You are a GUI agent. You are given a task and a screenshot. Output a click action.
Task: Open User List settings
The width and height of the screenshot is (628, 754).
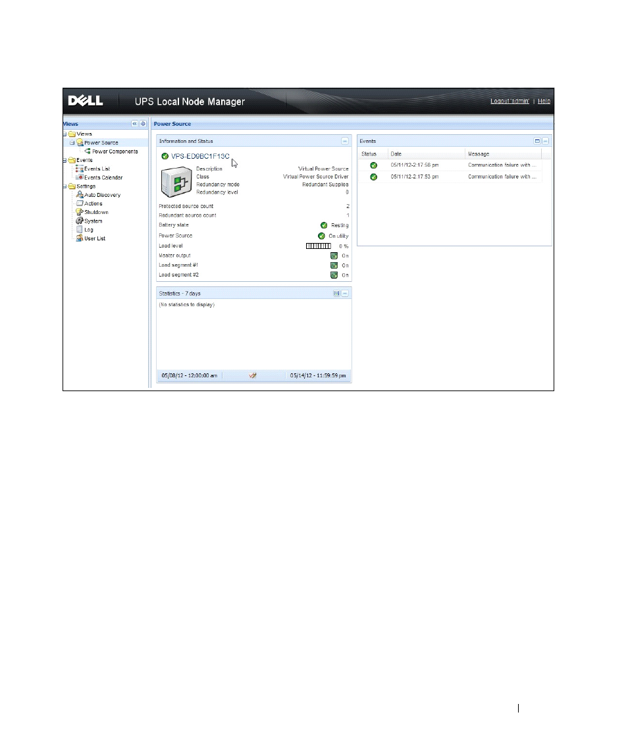tap(95, 238)
